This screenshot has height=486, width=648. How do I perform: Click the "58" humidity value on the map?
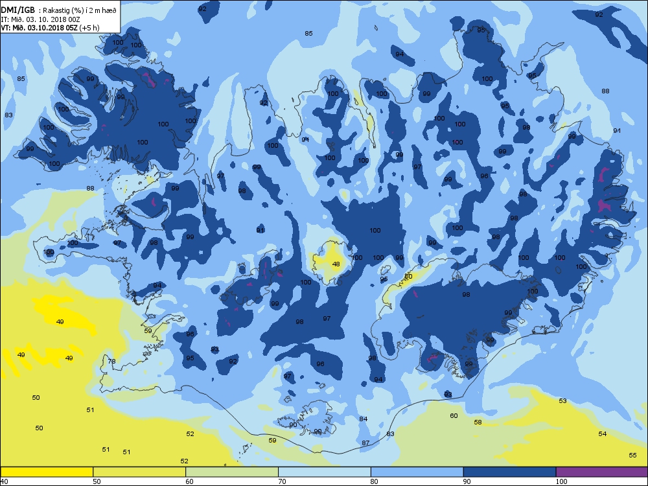pos(478,422)
